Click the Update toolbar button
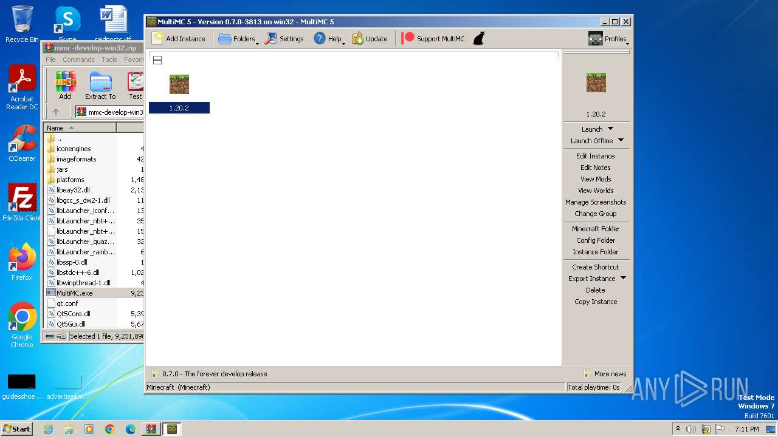Viewport: 778px width, 437px height. coord(370,39)
